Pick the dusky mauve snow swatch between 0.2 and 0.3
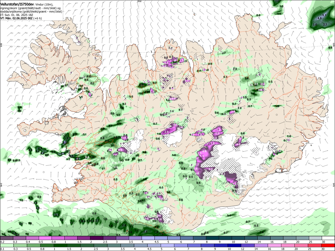This screenshot has width=335, height=251. (x=7, y=238)
